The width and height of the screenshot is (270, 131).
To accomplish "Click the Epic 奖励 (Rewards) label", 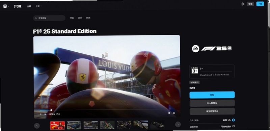I will pos(194,120).
